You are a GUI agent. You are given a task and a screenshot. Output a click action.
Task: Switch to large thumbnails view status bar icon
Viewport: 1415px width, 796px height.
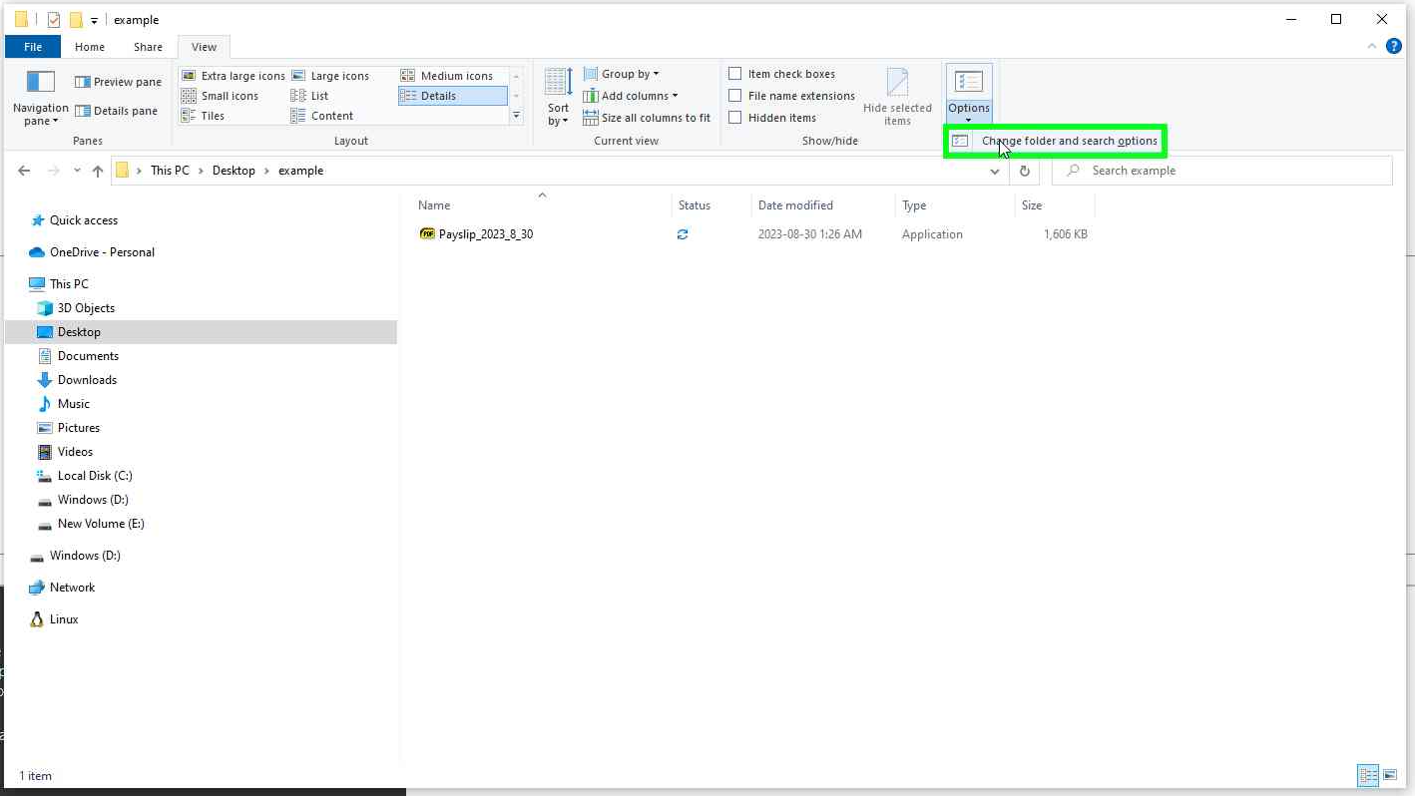[1390, 775]
